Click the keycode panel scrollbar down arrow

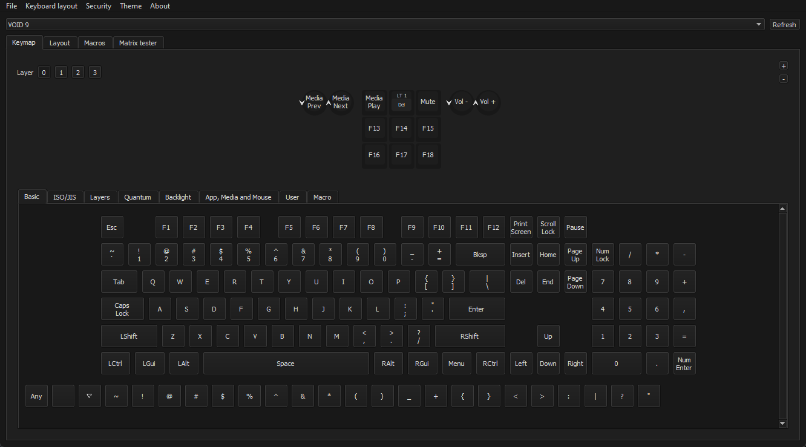coord(782,424)
